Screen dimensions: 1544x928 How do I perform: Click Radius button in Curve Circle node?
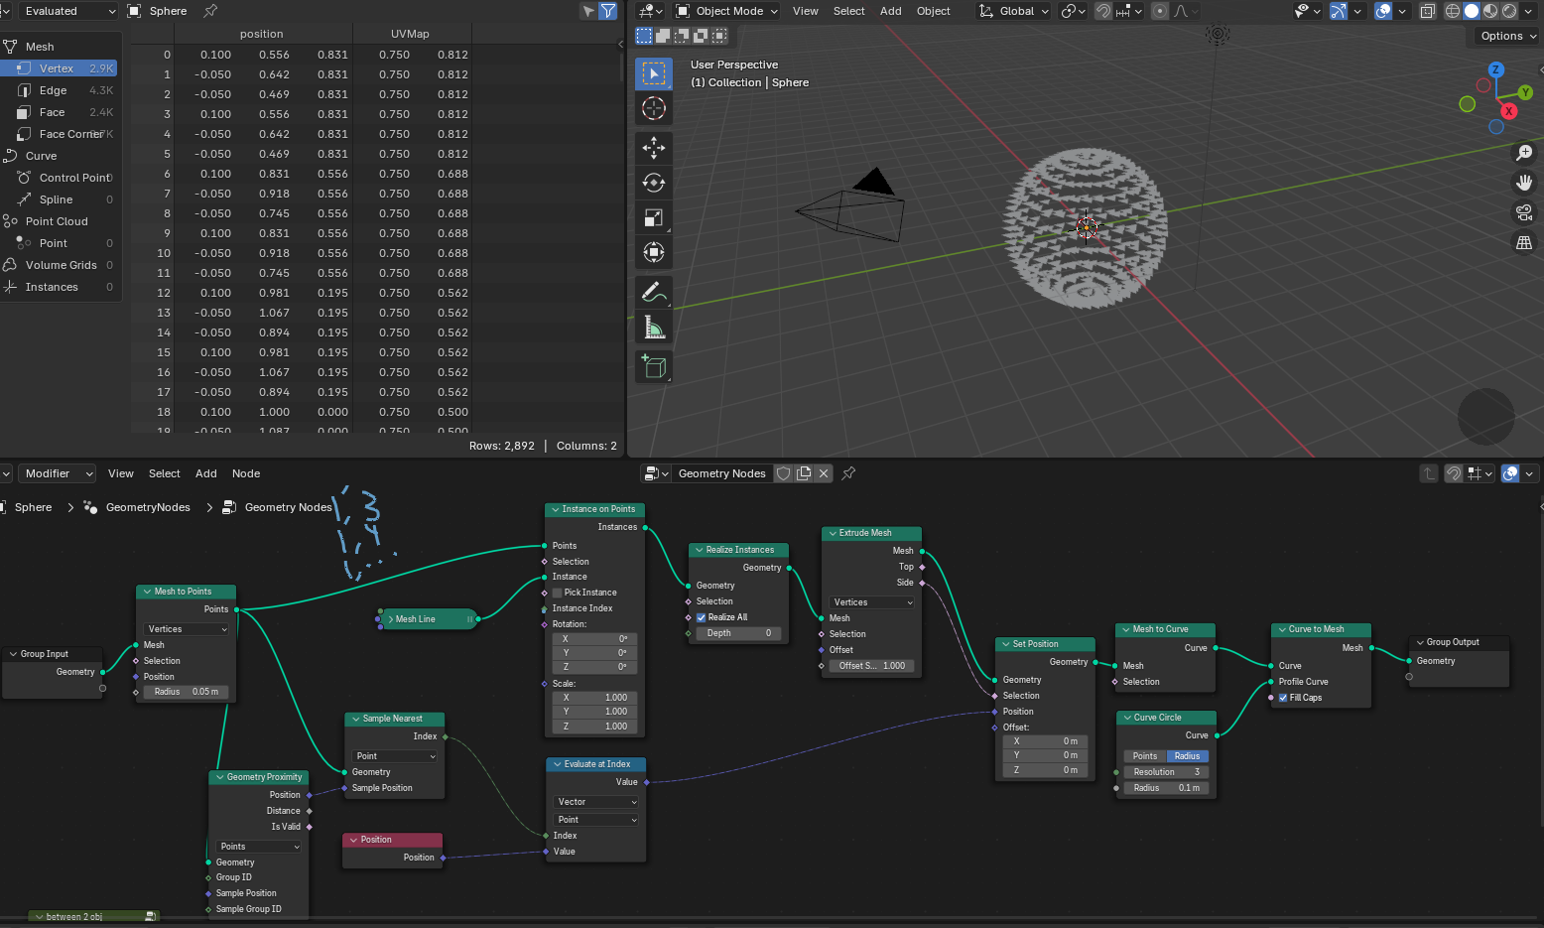[1188, 756]
